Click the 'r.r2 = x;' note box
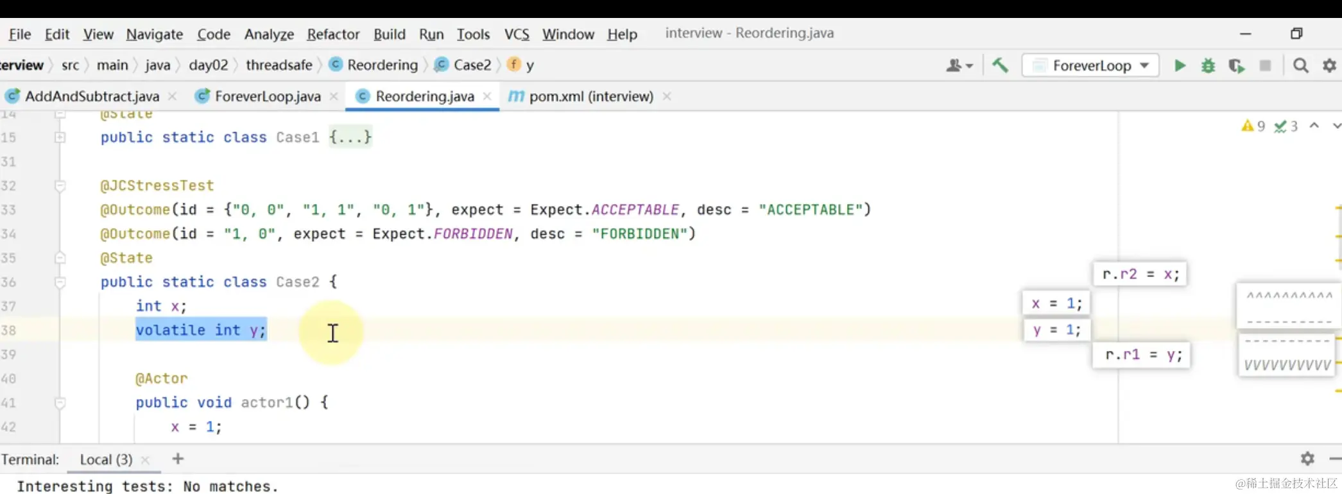 [1140, 274]
